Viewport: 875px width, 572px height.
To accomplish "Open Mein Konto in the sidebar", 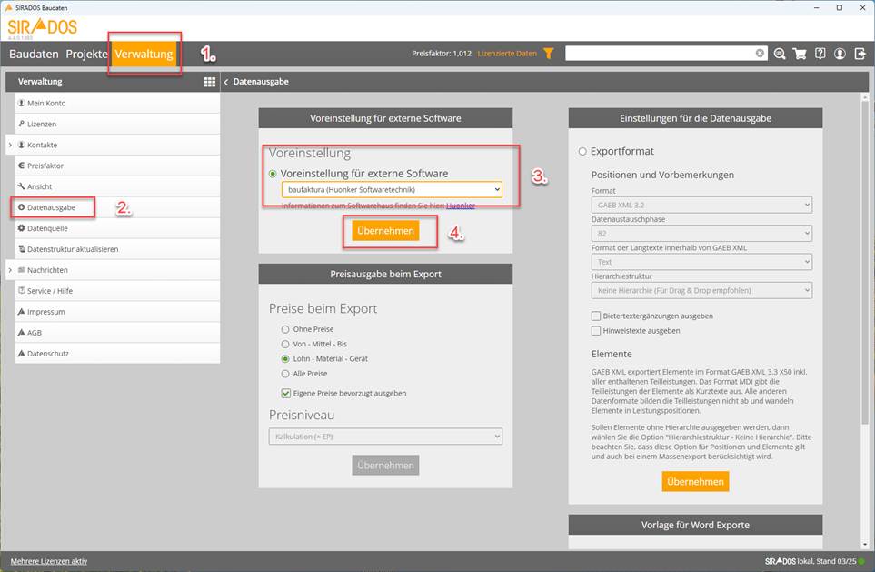I will click(117, 104).
